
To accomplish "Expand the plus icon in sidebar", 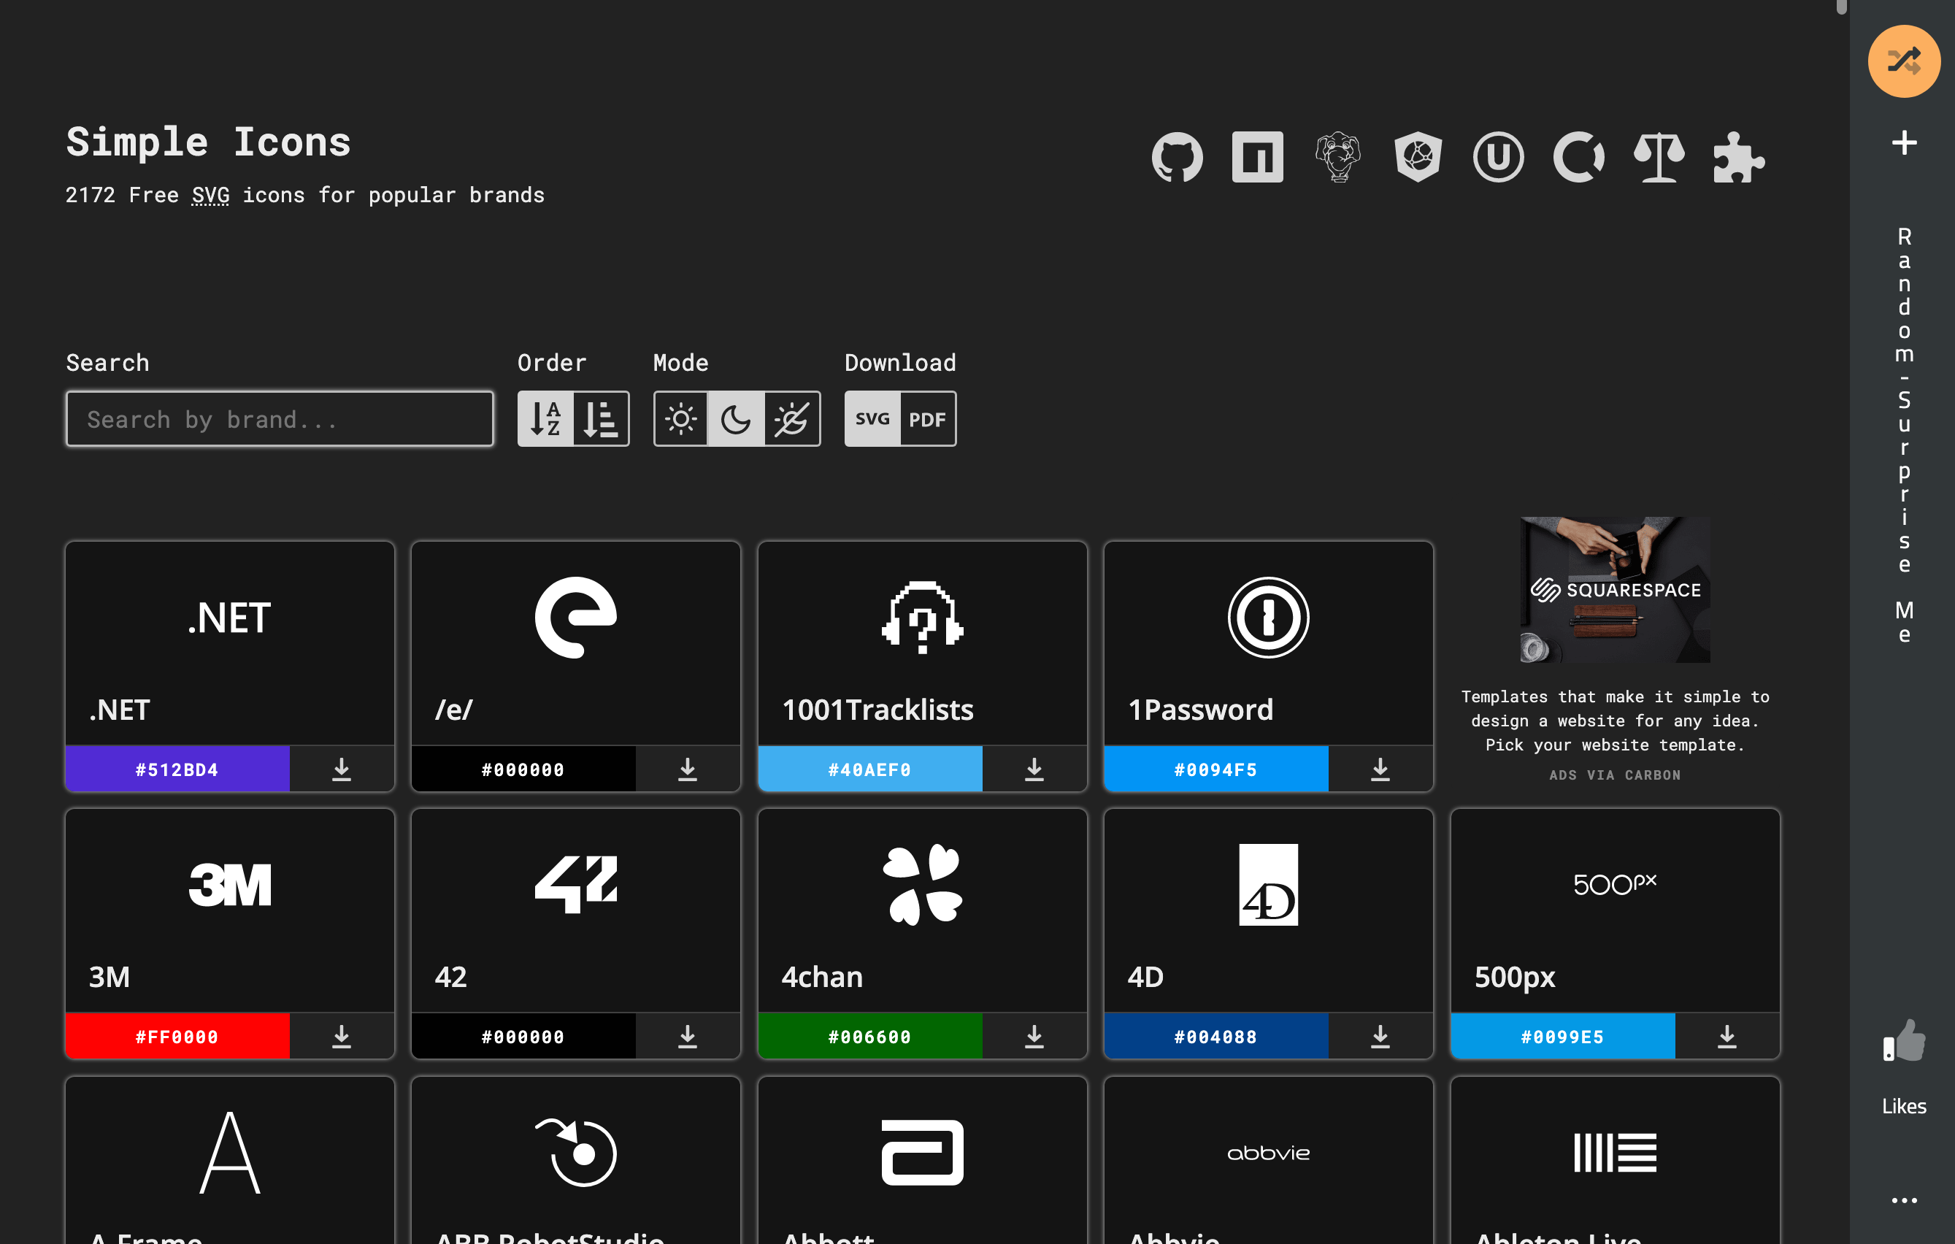I will (x=1903, y=143).
